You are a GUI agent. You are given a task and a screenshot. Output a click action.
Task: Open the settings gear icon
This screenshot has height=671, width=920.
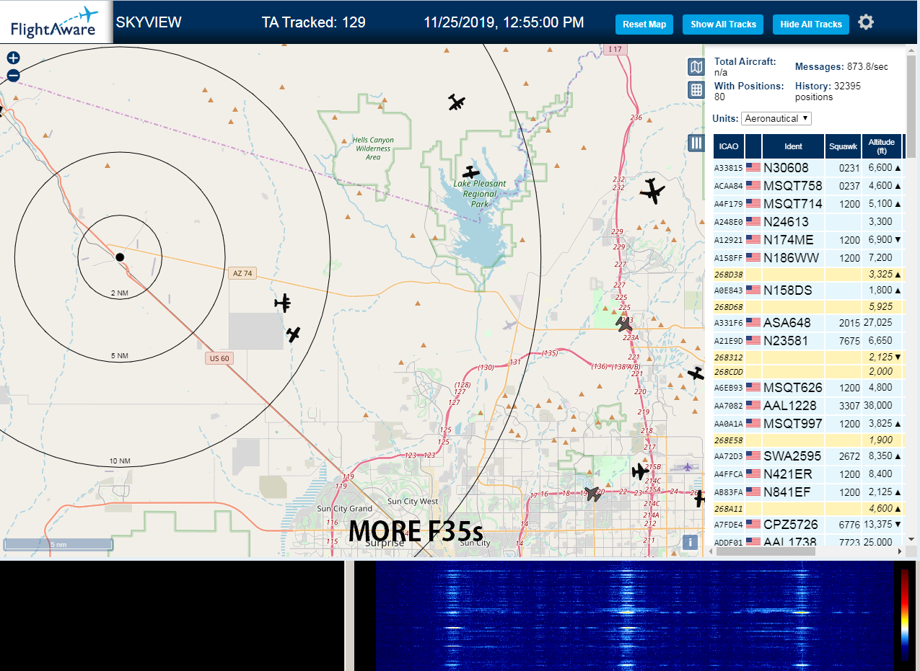[x=866, y=22]
